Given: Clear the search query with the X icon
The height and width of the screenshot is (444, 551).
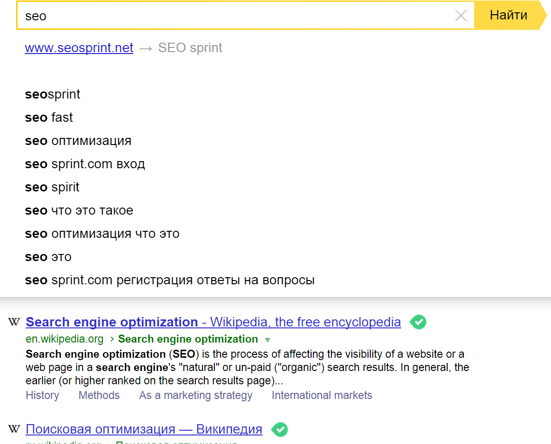Looking at the screenshot, I should point(460,15).
